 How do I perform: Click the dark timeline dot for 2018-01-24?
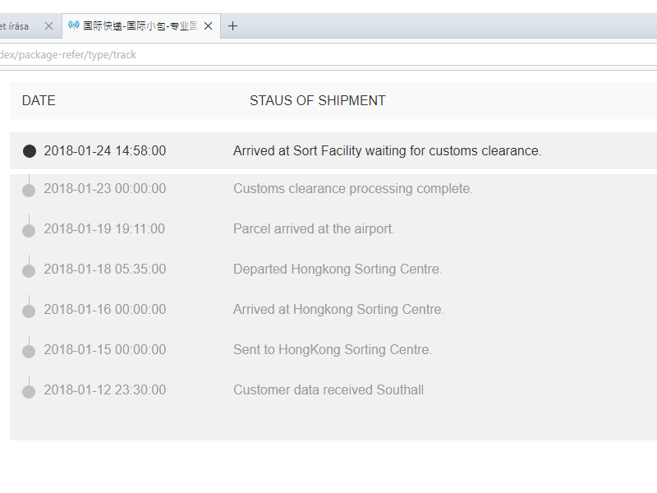tap(30, 151)
